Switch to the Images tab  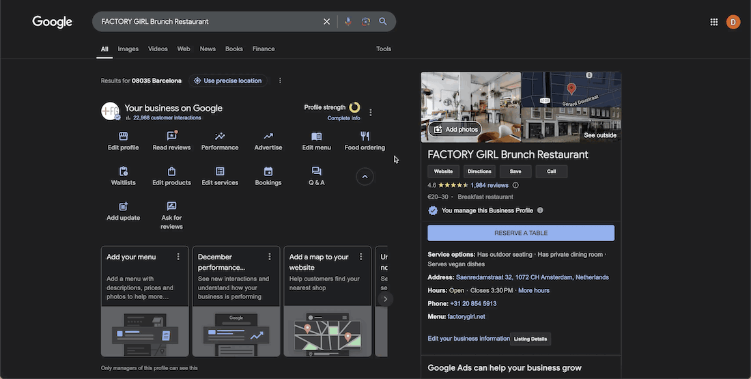pyautogui.click(x=128, y=49)
